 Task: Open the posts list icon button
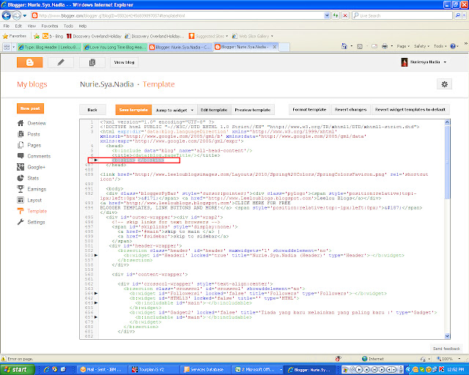92,62
